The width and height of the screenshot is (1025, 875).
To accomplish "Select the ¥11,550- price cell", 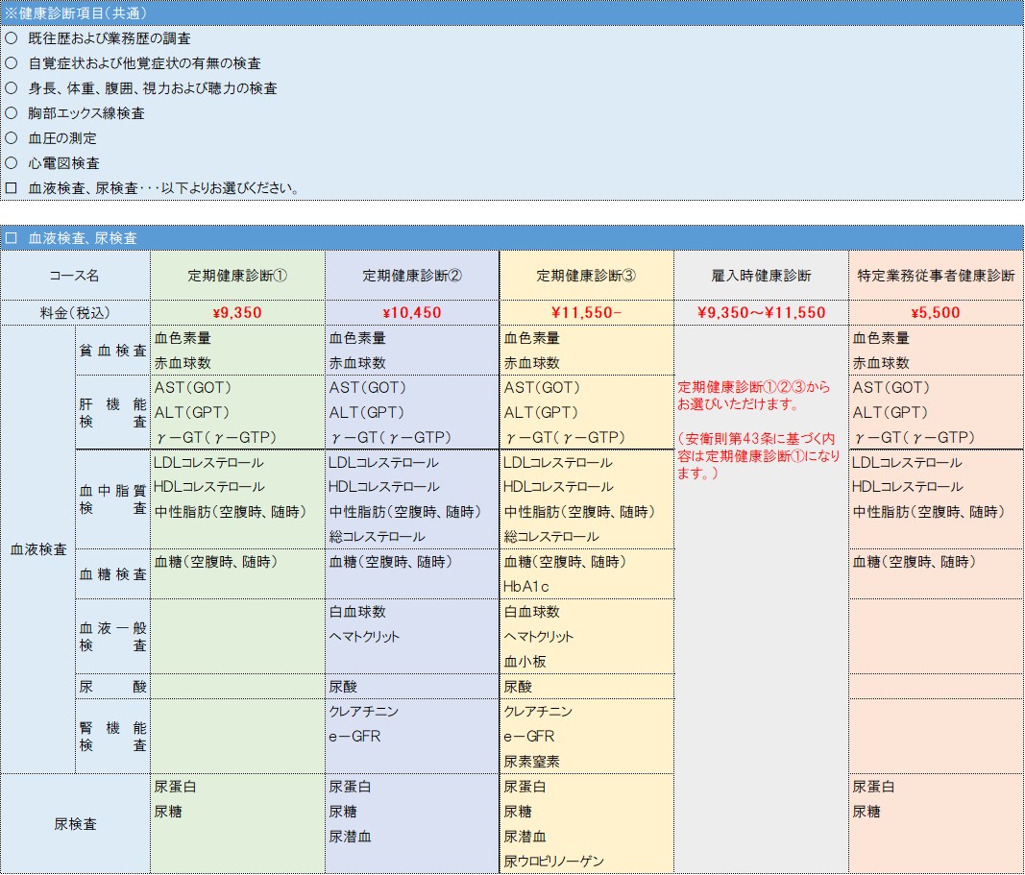I will click(585, 312).
